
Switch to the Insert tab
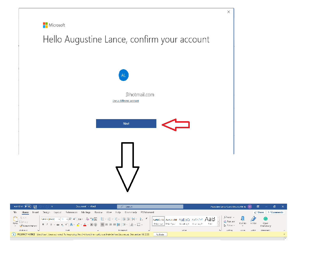click(35, 212)
